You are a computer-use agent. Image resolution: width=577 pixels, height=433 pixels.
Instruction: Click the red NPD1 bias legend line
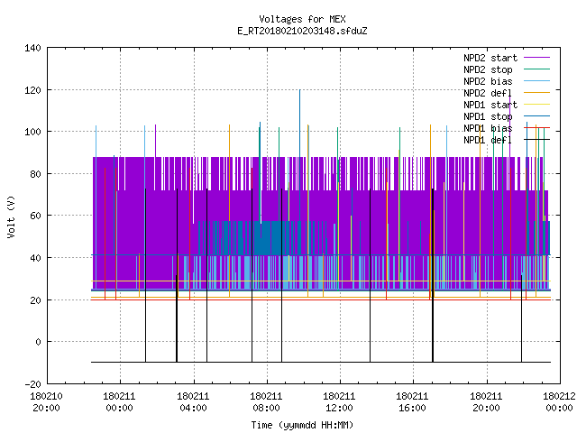coord(537,128)
